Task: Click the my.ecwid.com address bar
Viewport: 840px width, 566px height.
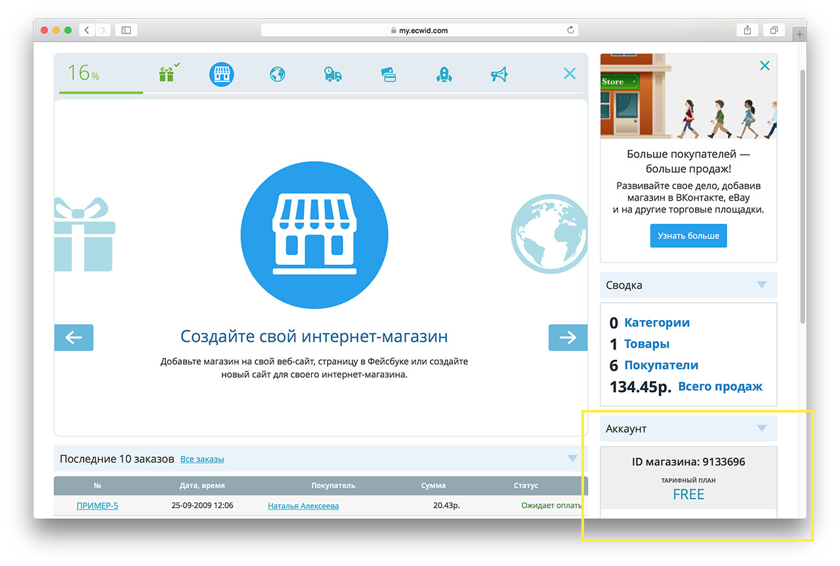Action: (420, 30)
